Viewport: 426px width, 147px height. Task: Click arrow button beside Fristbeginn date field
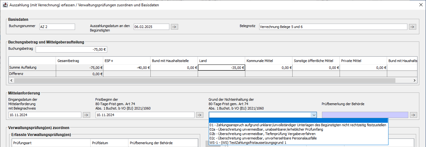199,115
